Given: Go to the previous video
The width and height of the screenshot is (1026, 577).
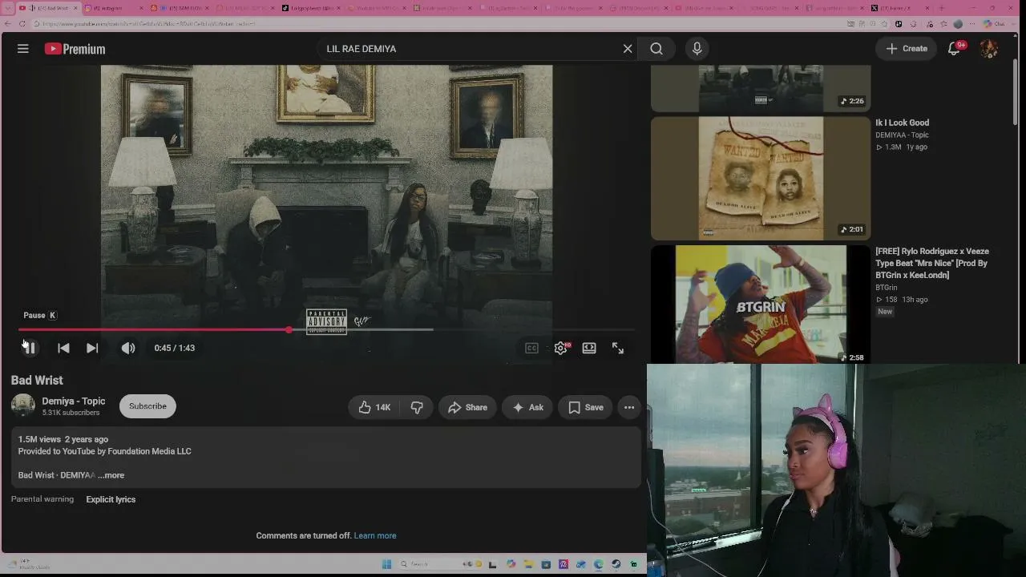Looking at the screenshot, I should pos(63,348).
